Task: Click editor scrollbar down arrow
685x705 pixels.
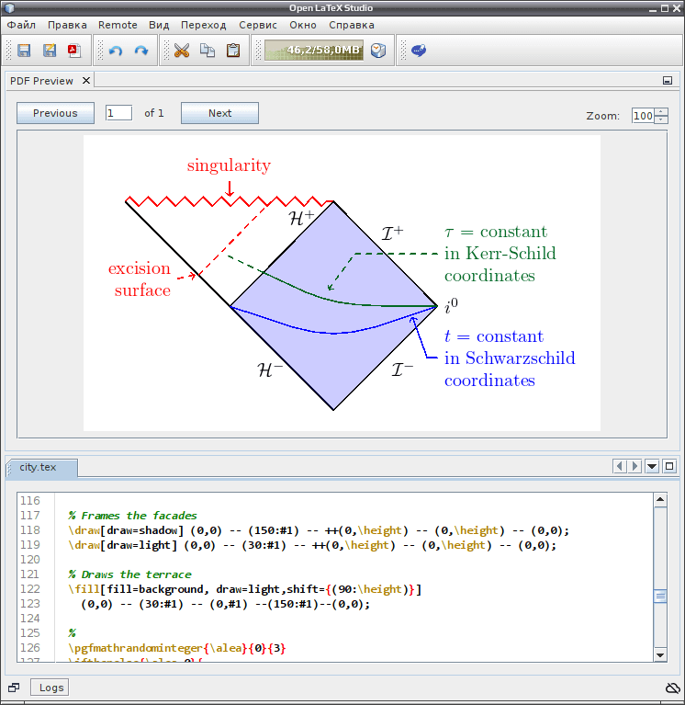Action: pyautogui.click(x=660, y=655)
